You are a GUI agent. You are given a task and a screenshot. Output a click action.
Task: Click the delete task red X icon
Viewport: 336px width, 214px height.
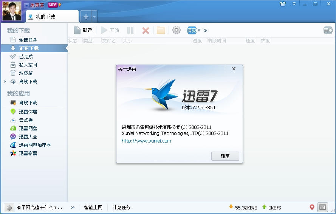146,31
